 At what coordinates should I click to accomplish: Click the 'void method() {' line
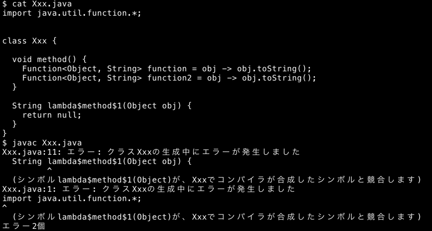tap(49, 59)
